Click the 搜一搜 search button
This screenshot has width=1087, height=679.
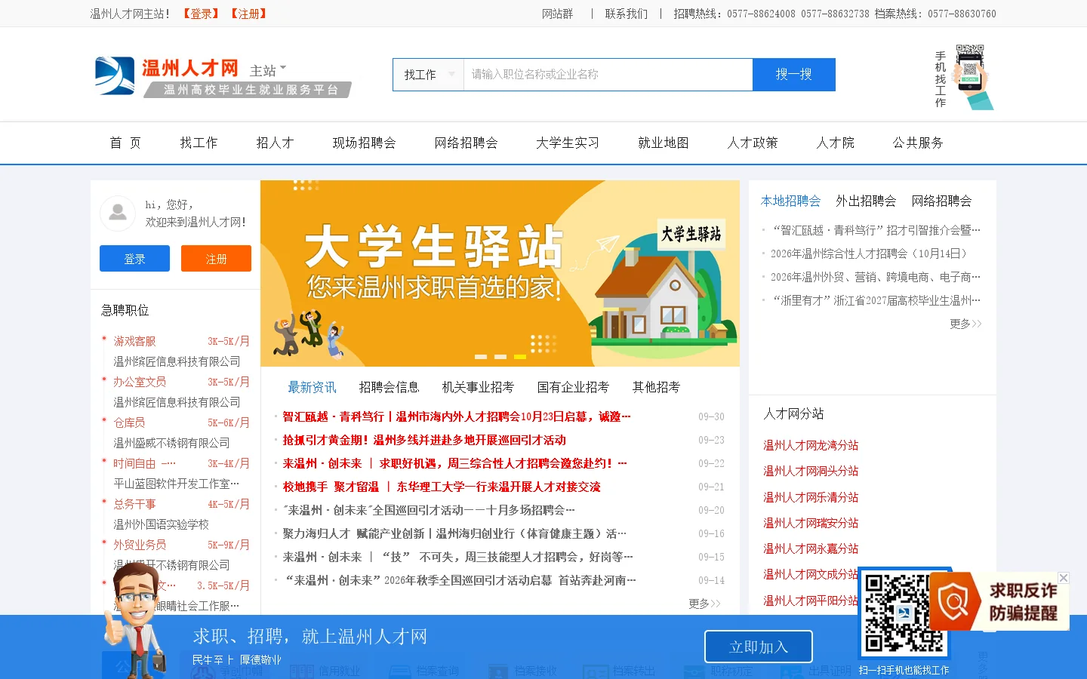click(794, 75)
